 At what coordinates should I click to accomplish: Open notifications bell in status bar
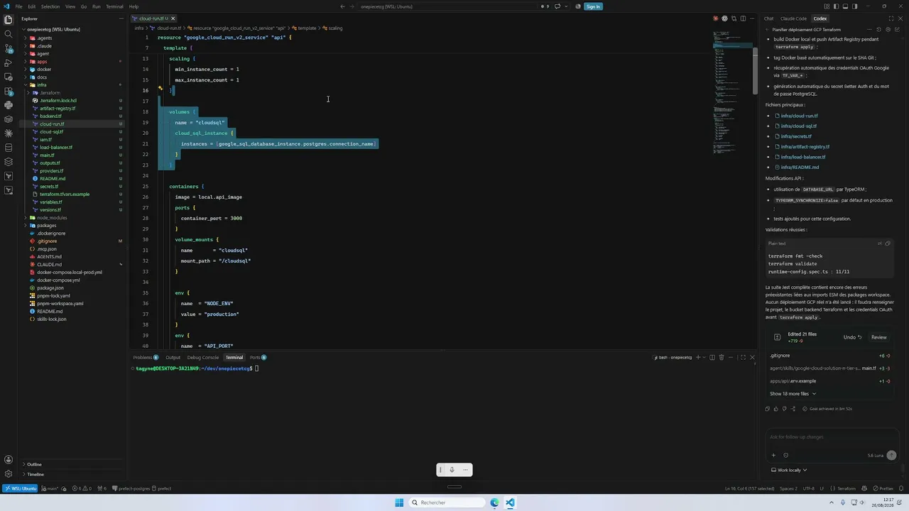902,488
